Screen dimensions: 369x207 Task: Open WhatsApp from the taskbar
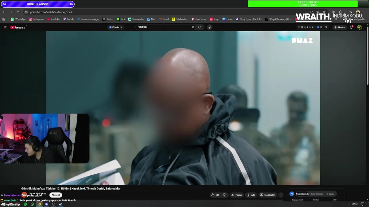32,204
